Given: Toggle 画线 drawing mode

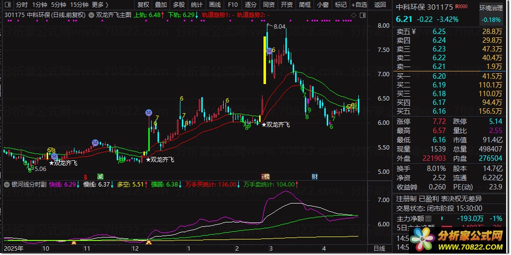Looking at the screenshot, I should (x=215, y=5).
